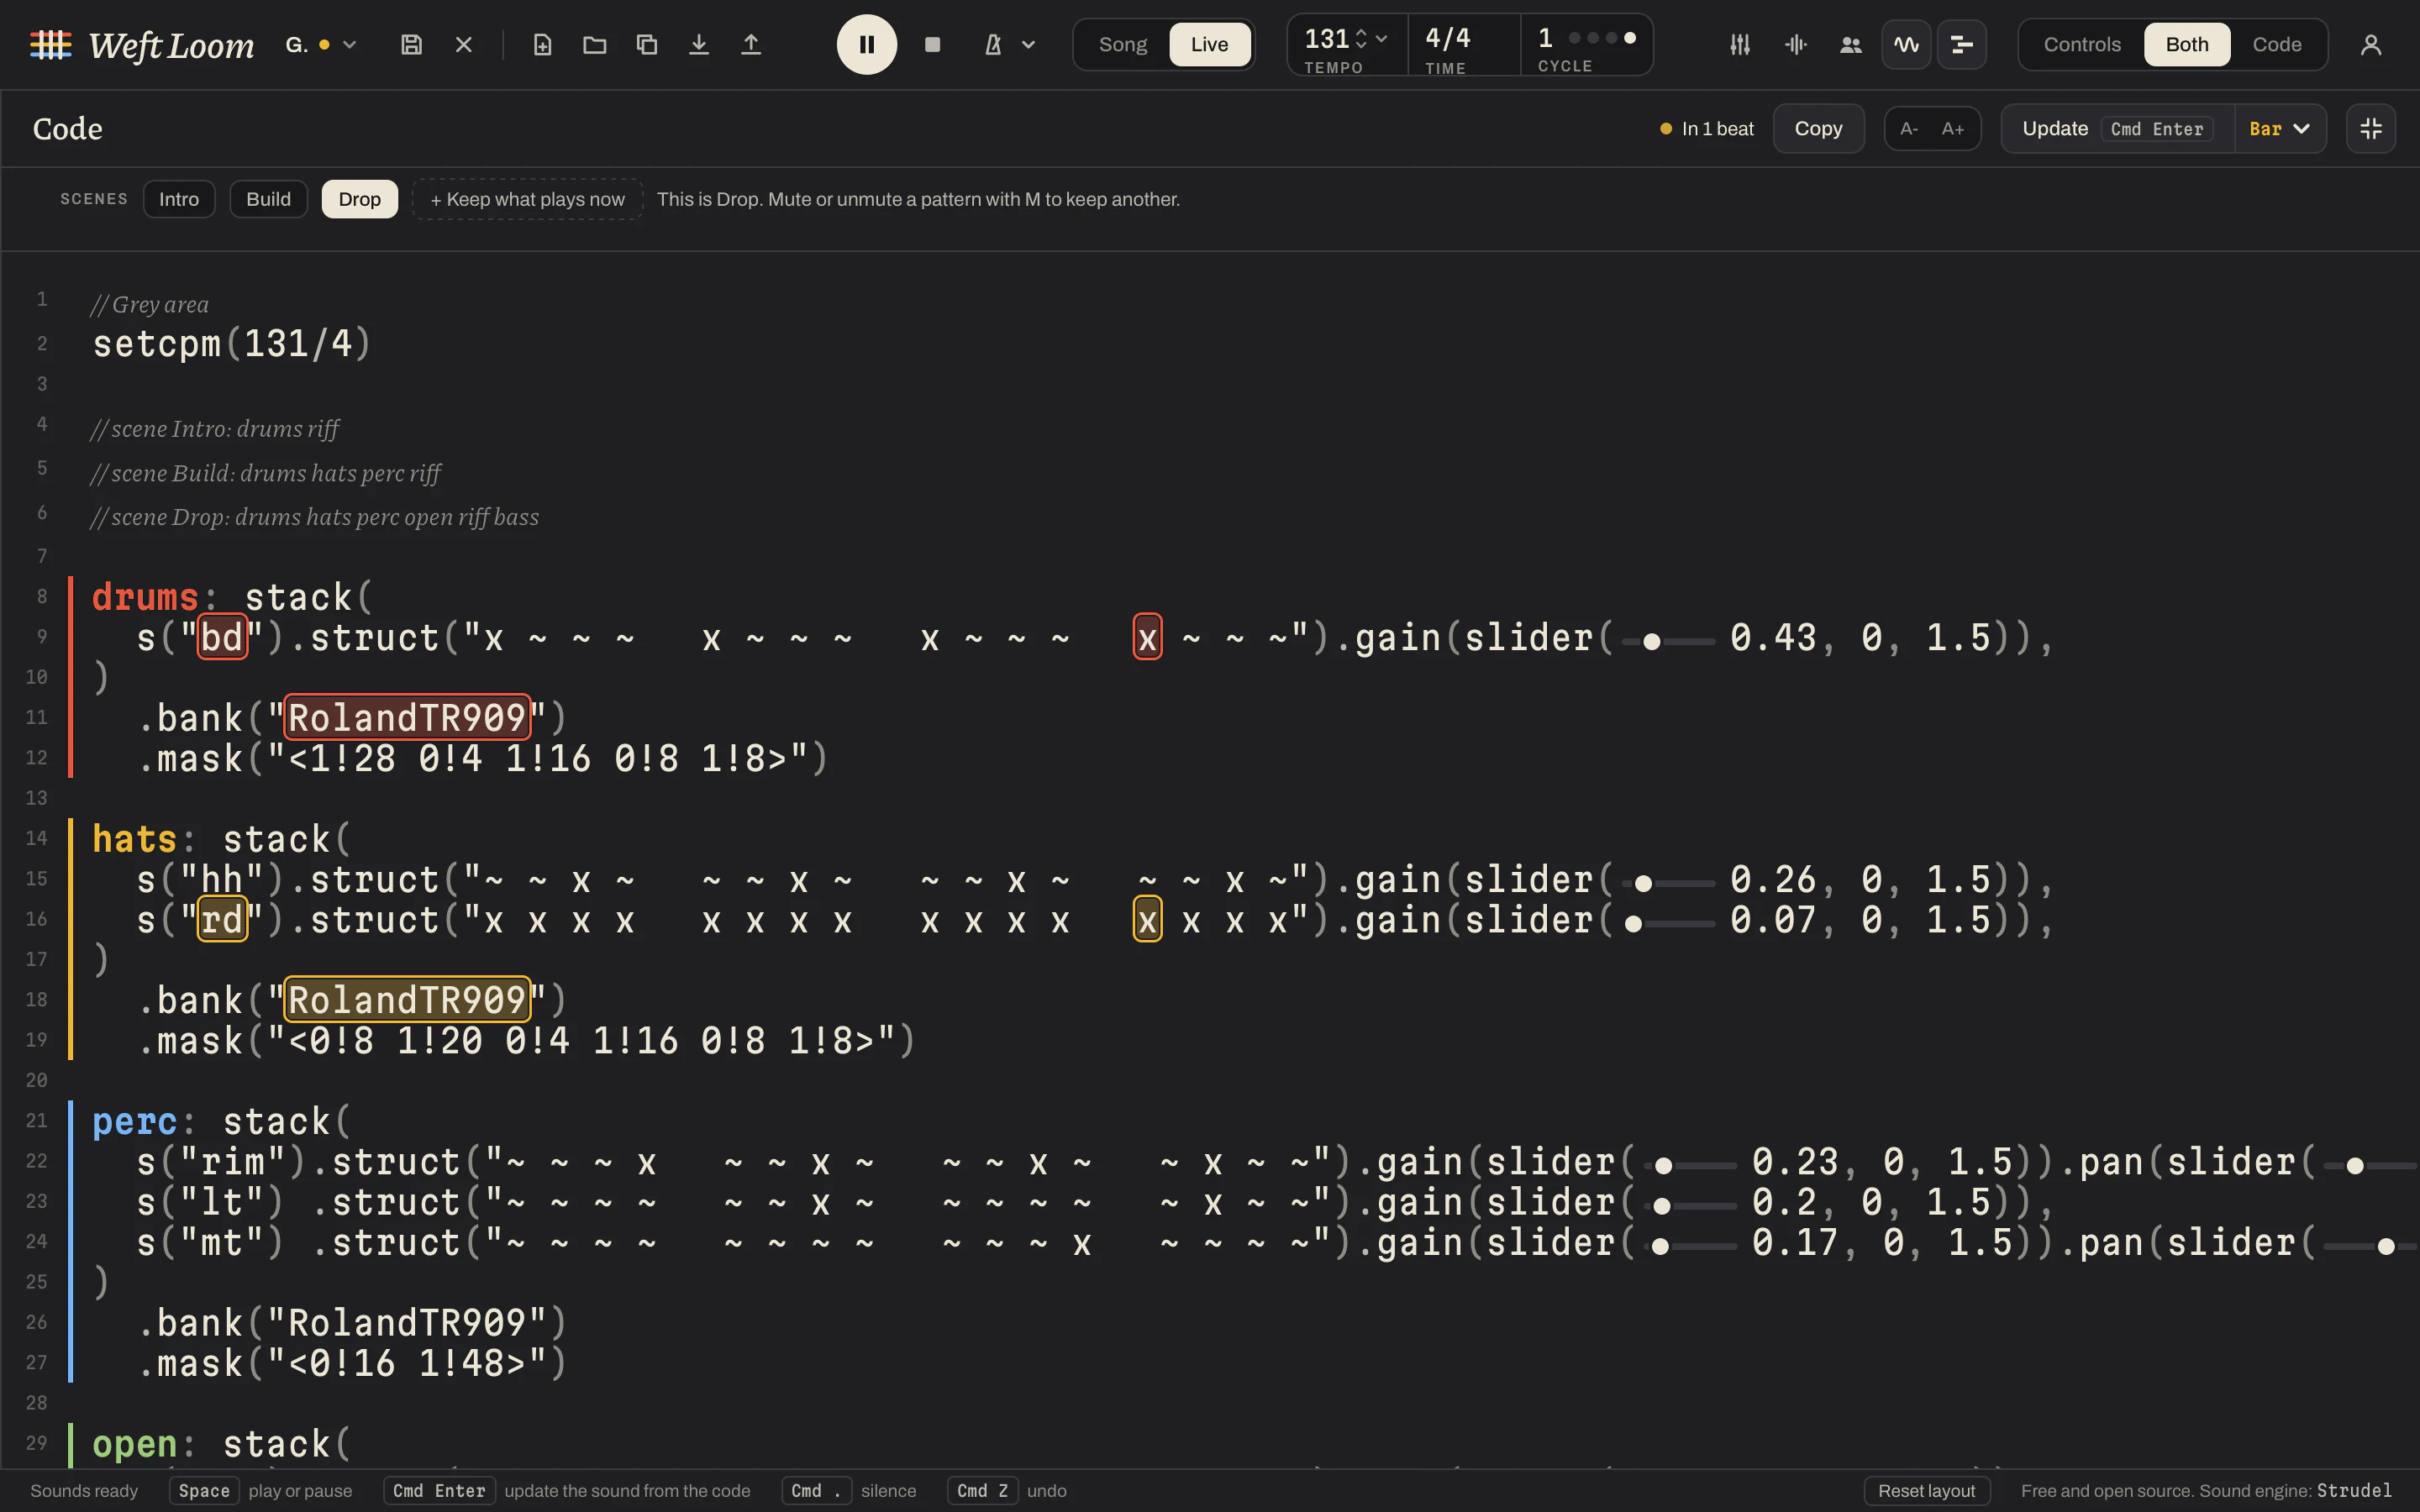Click the 4/4 time signature field
The width and height of the screenshot is (2420, 1512).
point(1463,45)
